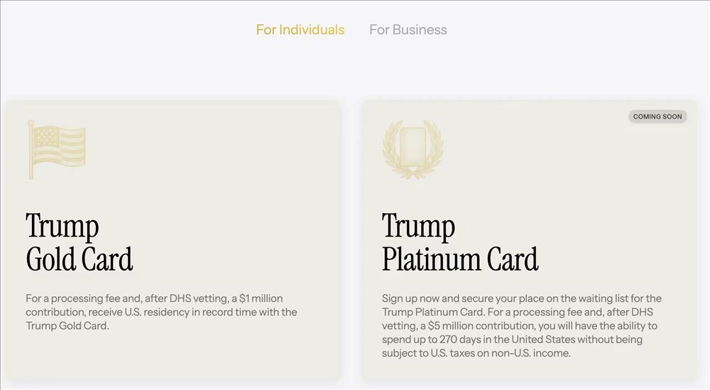Click the card rectangle inside the wreath

(x=413, y=145)
